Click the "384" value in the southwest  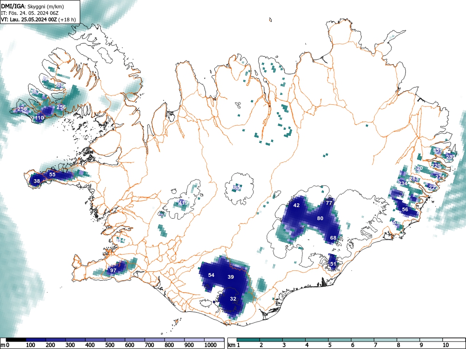(120, 241)
